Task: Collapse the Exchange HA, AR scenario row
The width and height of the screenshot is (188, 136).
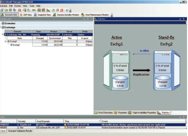Action: pos(3,34)
